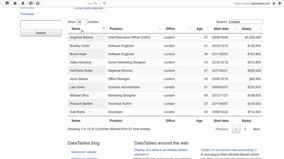Click Chief Executive Officer (CEO) position cell

pyautogui.click(x=134, y=38)
